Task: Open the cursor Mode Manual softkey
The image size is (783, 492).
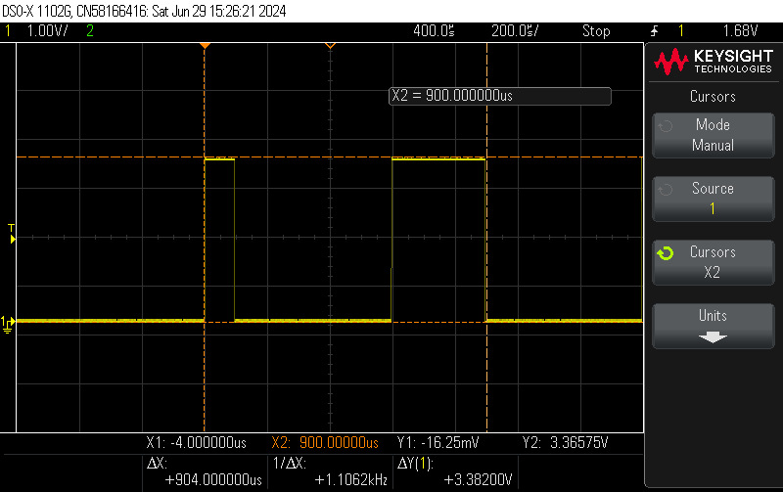Action: (x=714, y=135)
